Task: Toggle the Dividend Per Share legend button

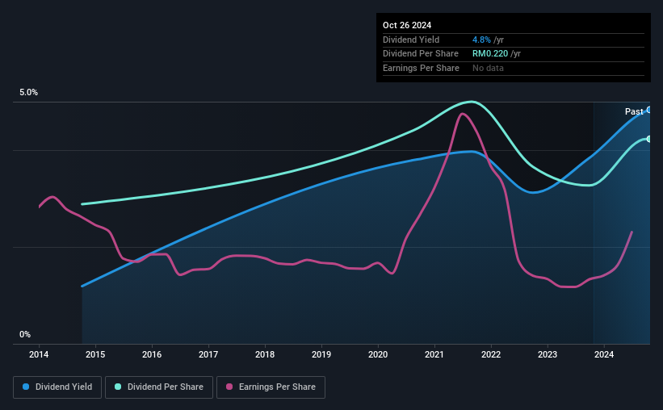Action: (x=159, y=387)
